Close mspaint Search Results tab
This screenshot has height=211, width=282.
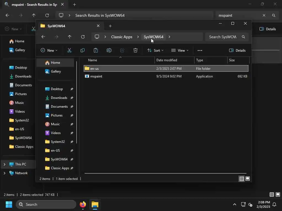tap(63, 4)
